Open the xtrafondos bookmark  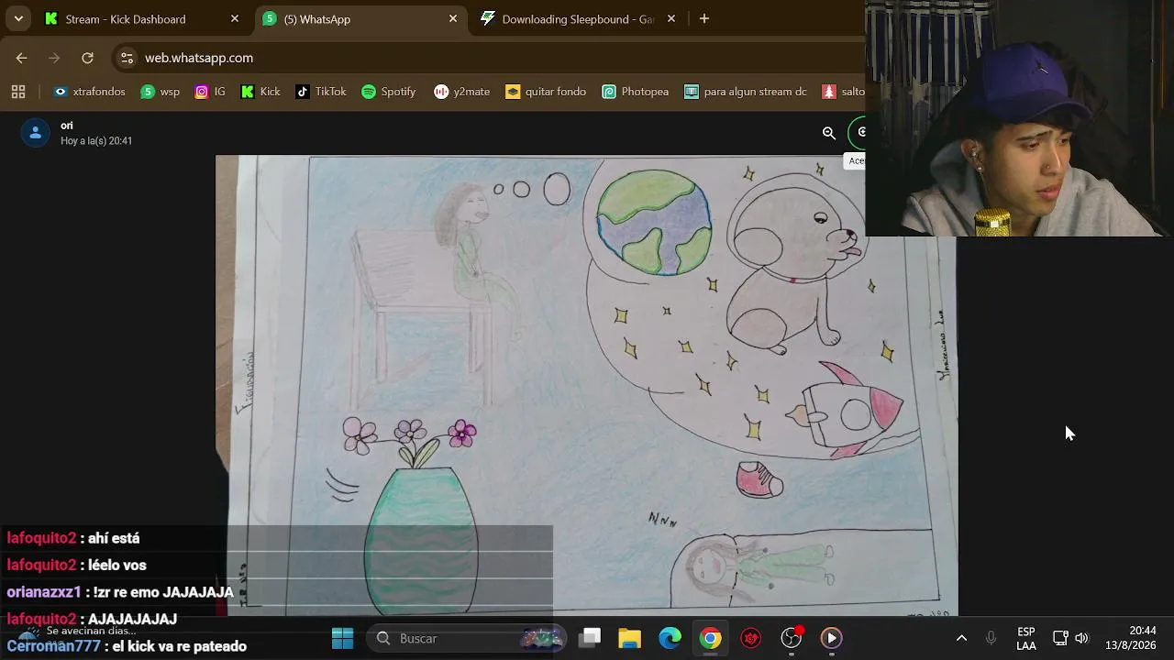(89, 92)
